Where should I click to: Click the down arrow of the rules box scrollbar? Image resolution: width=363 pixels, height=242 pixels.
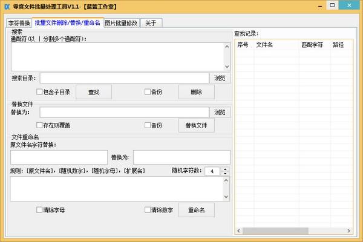coord(227,197)
